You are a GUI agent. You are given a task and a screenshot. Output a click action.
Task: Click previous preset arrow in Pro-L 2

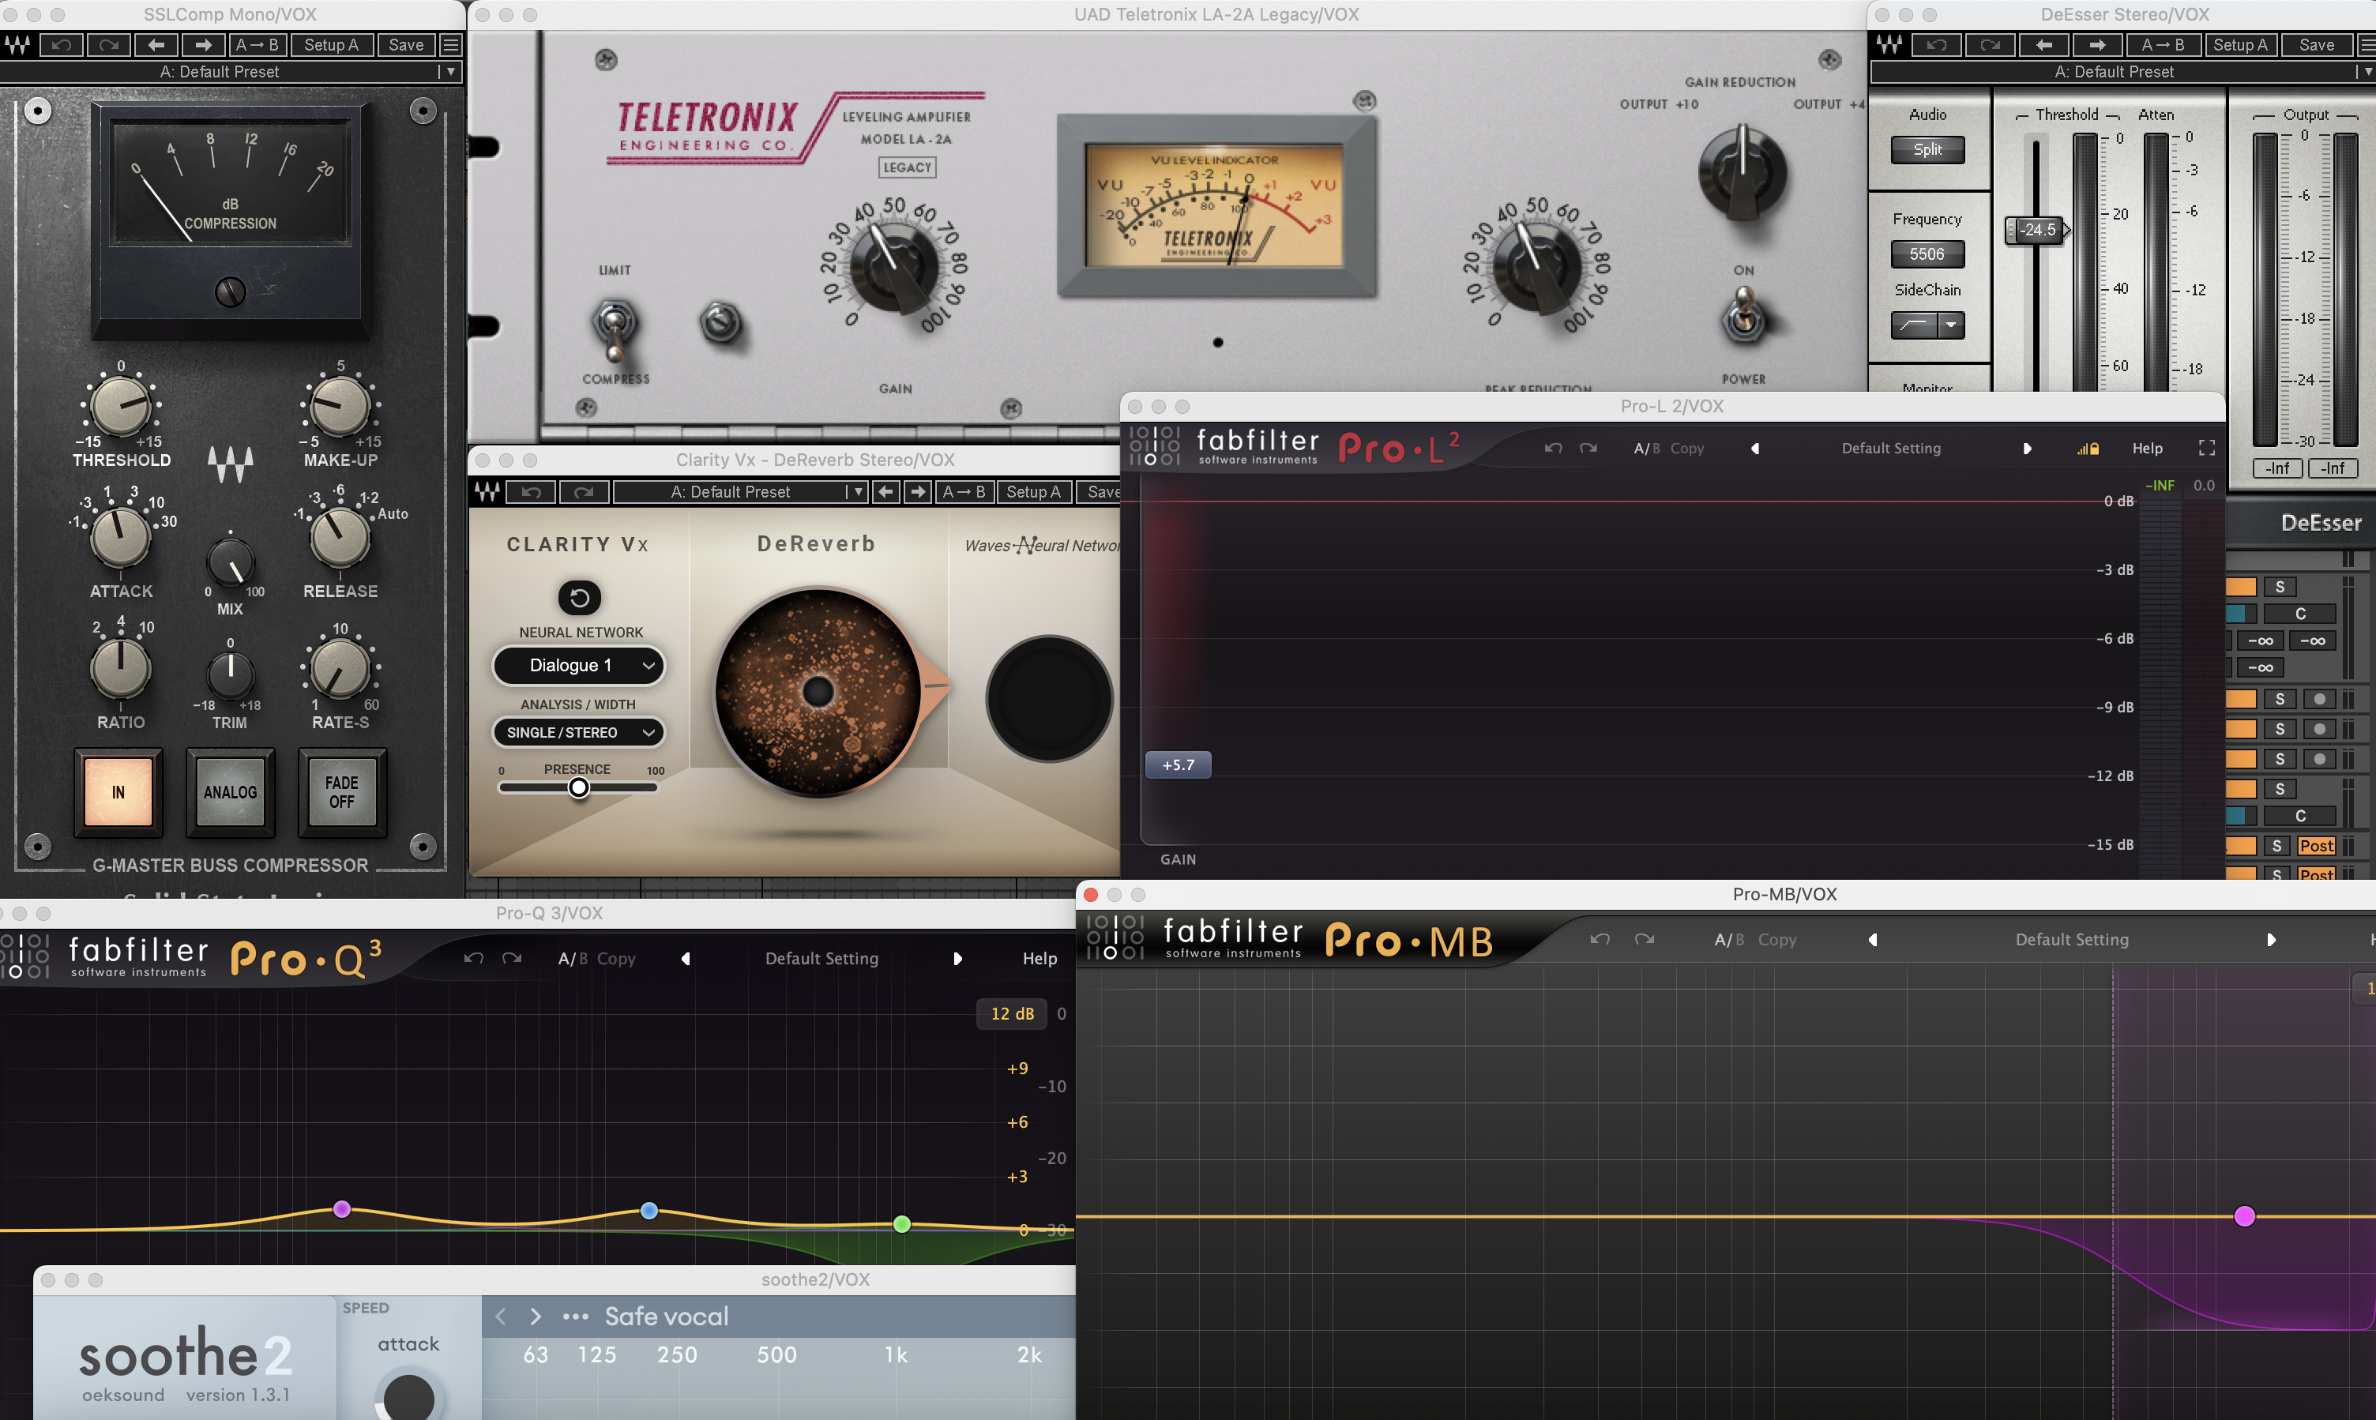coord(1755,448)
